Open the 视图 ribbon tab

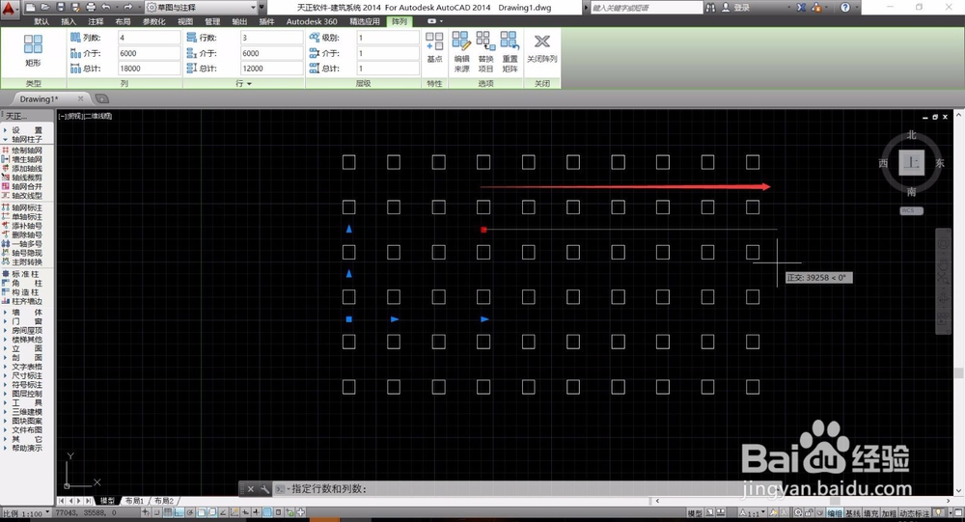(185, 21)
